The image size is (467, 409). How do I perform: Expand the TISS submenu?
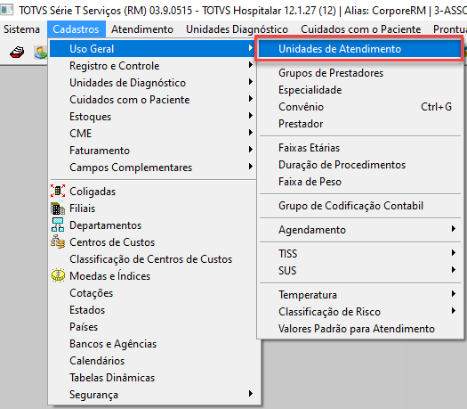click(359, 254)
